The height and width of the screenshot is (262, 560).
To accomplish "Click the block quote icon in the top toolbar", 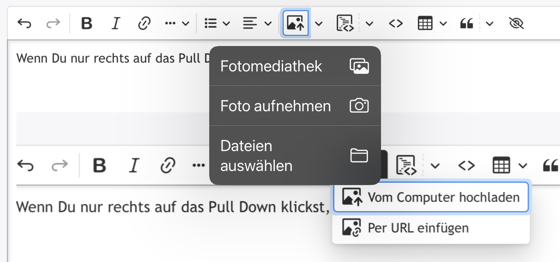I will (x=467, y=24).
